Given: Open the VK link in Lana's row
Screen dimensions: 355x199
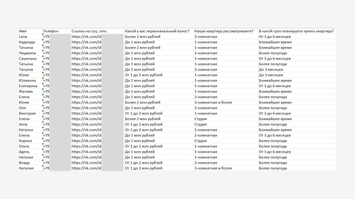Looking at the screenshot, I should pos(86,37).
